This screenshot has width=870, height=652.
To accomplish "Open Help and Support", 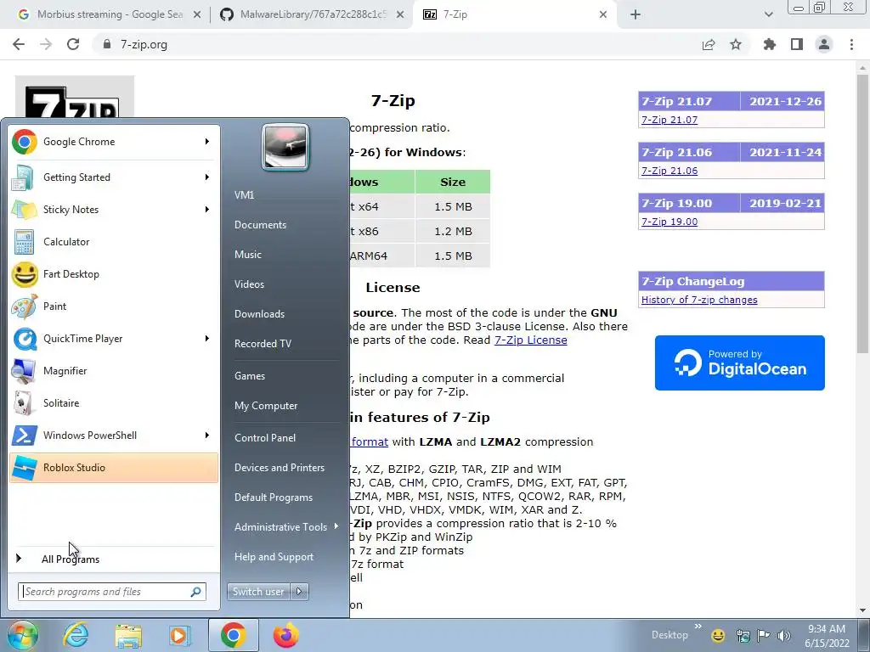I will pyautogui.click(x=274, y=557).
